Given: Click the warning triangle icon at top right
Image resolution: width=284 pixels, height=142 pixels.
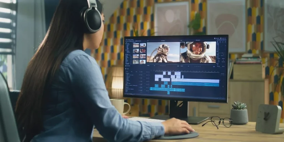Looking at the screenshot, I should (215, 38).
